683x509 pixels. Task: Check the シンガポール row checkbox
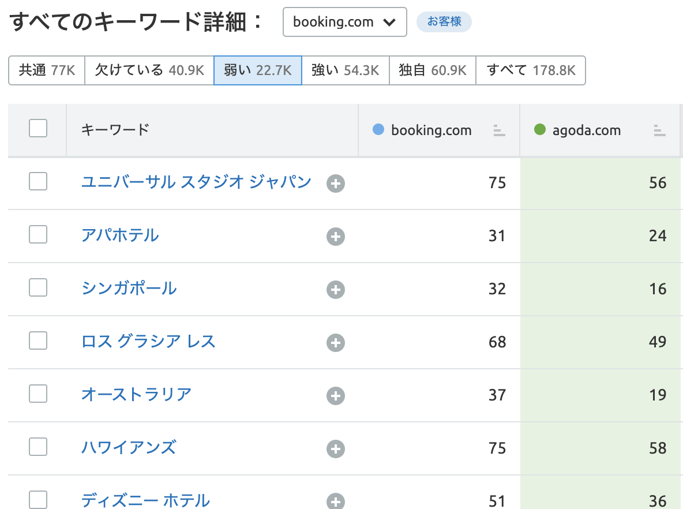(38, 287)
